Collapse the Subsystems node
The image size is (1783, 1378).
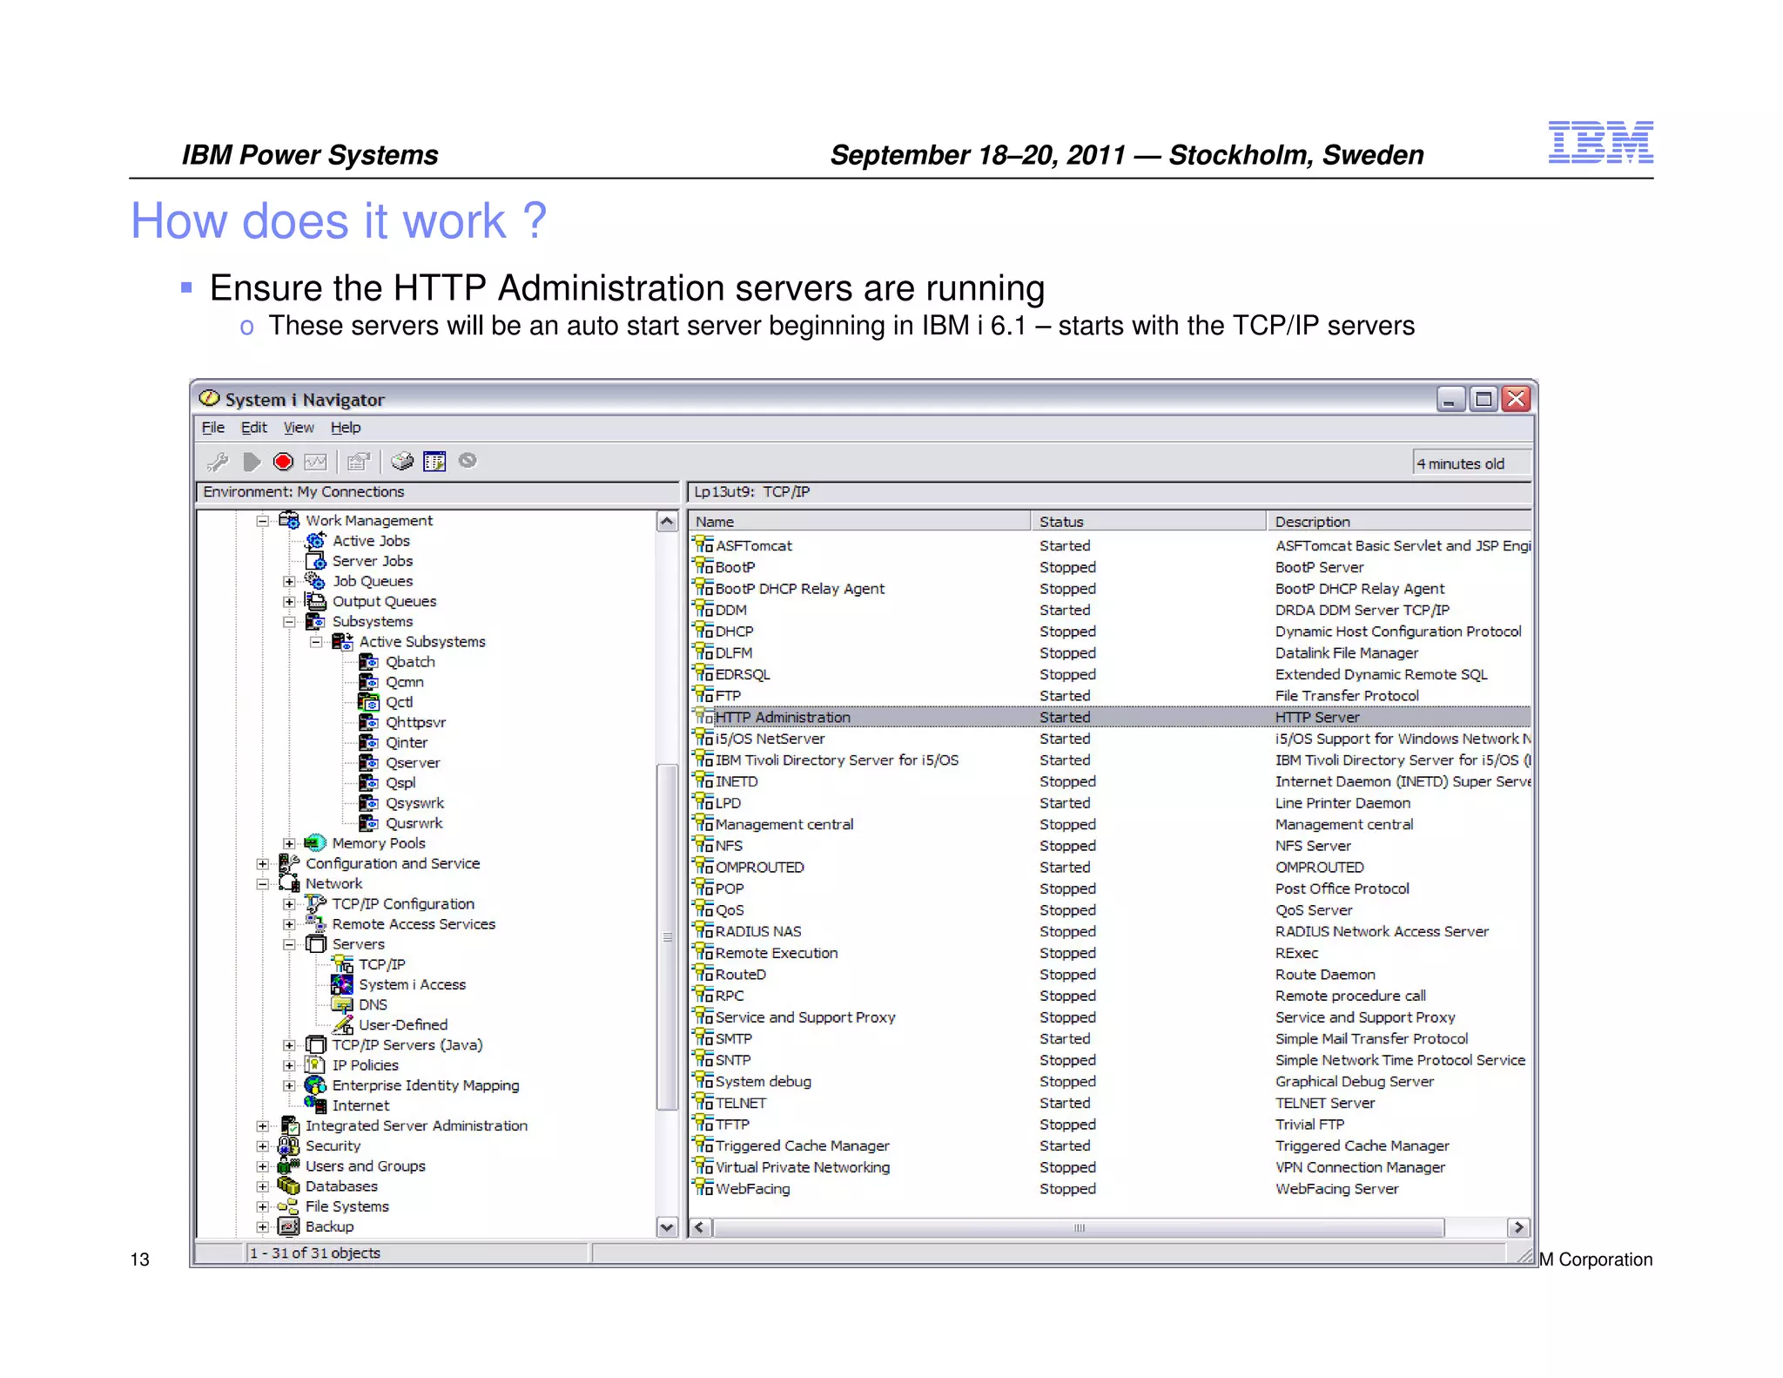point(289,622)
